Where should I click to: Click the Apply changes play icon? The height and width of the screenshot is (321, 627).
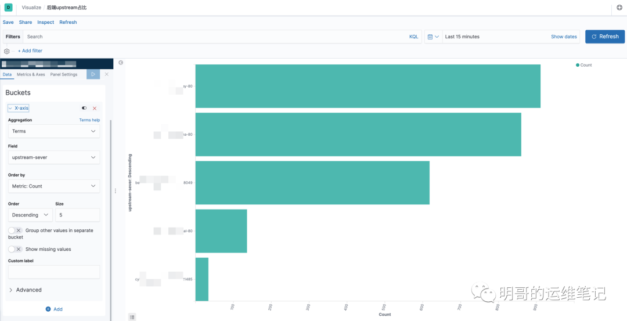point(93,74)
